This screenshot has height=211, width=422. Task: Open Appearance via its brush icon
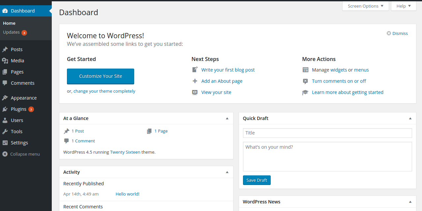coord(5,98)
